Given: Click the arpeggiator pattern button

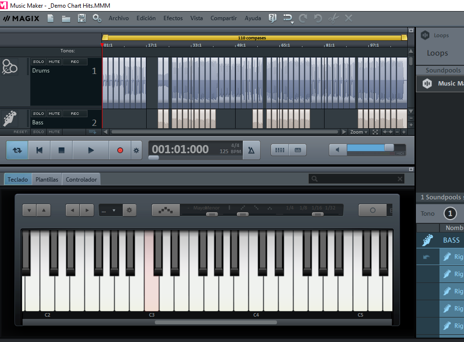Looking at the screenshot, I should tap(166, 210).
